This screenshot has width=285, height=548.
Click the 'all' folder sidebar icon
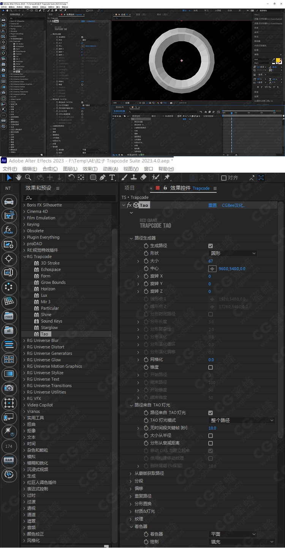tap(9, 331)
